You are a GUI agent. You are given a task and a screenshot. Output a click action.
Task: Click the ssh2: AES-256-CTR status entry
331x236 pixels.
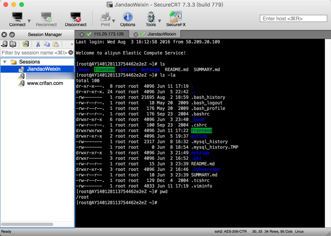click(231, 232)
